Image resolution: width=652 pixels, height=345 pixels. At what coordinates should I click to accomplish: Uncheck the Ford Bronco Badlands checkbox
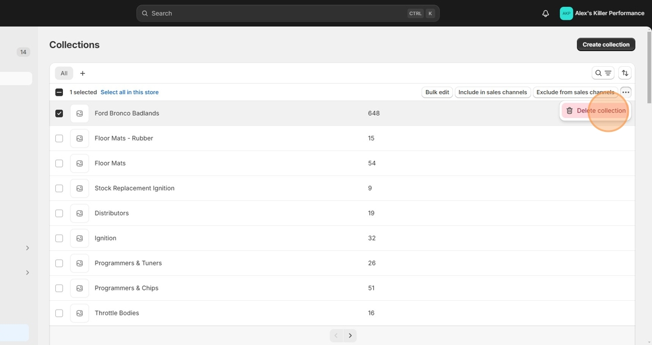coord(59,113)
